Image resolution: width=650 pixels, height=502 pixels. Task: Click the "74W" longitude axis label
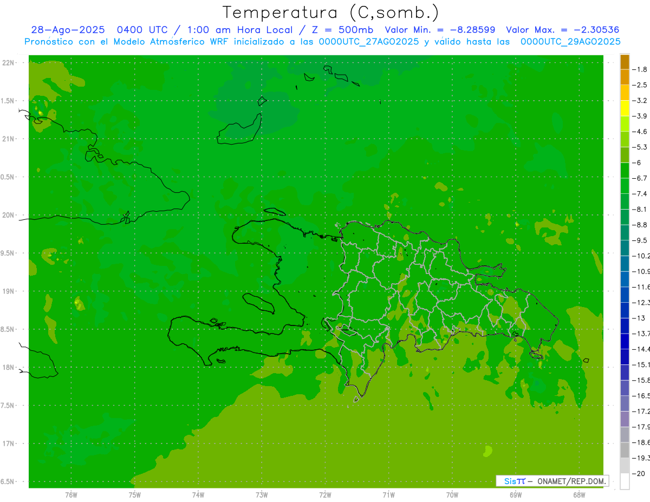(198, 495)
